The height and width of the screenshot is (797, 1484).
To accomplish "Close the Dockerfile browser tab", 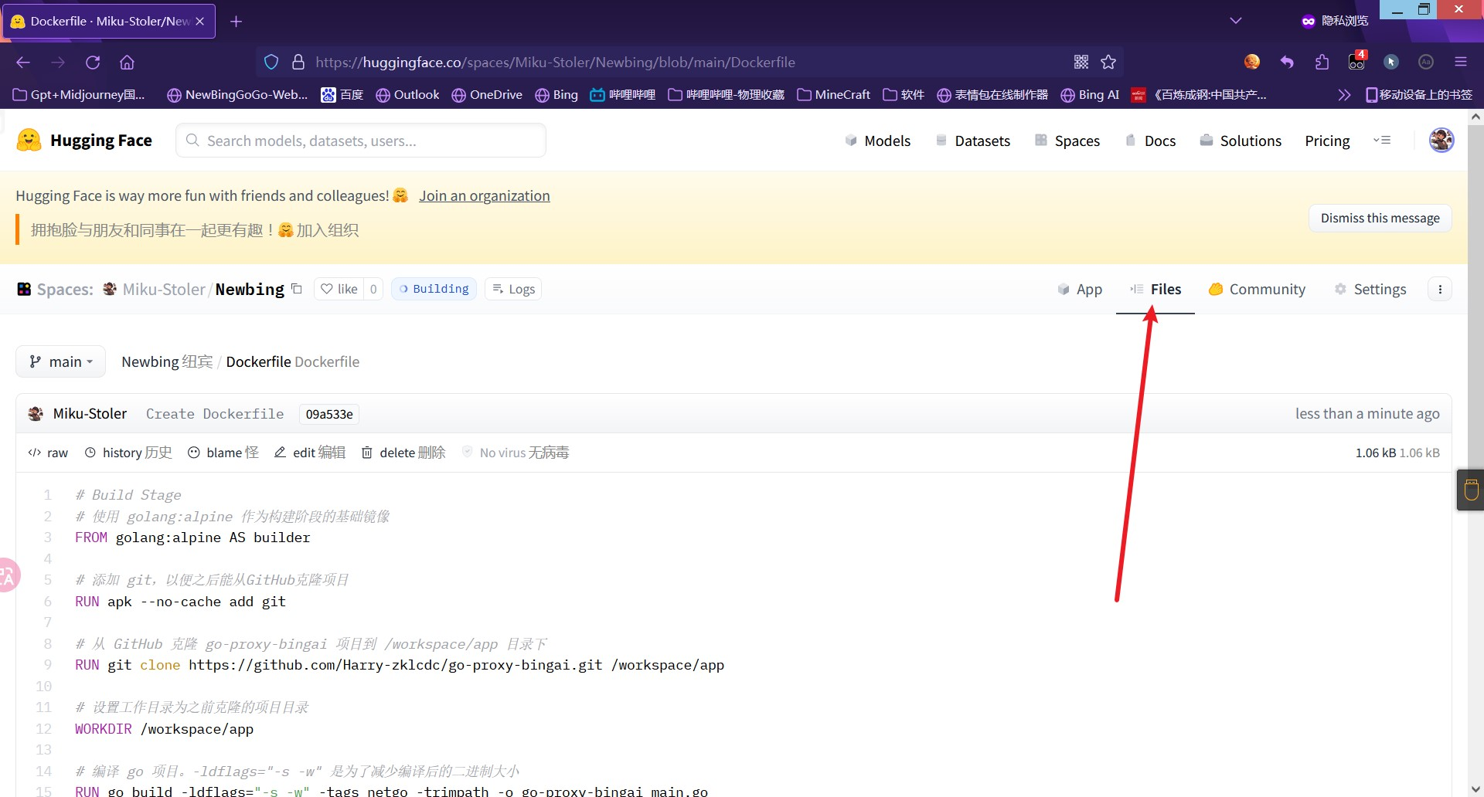I will [200, 22].
